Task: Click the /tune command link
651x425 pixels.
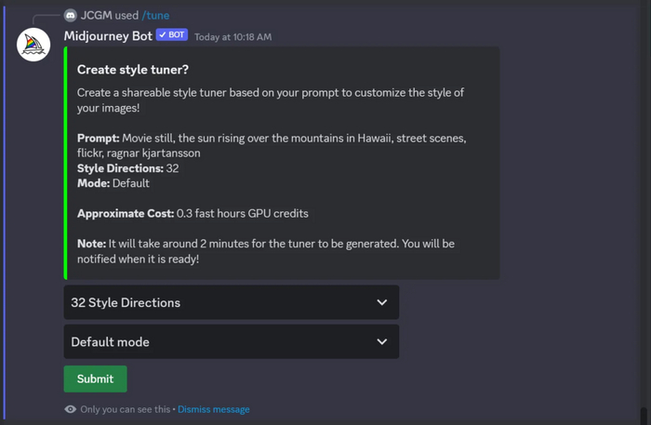Action: [x=155, y=16]
